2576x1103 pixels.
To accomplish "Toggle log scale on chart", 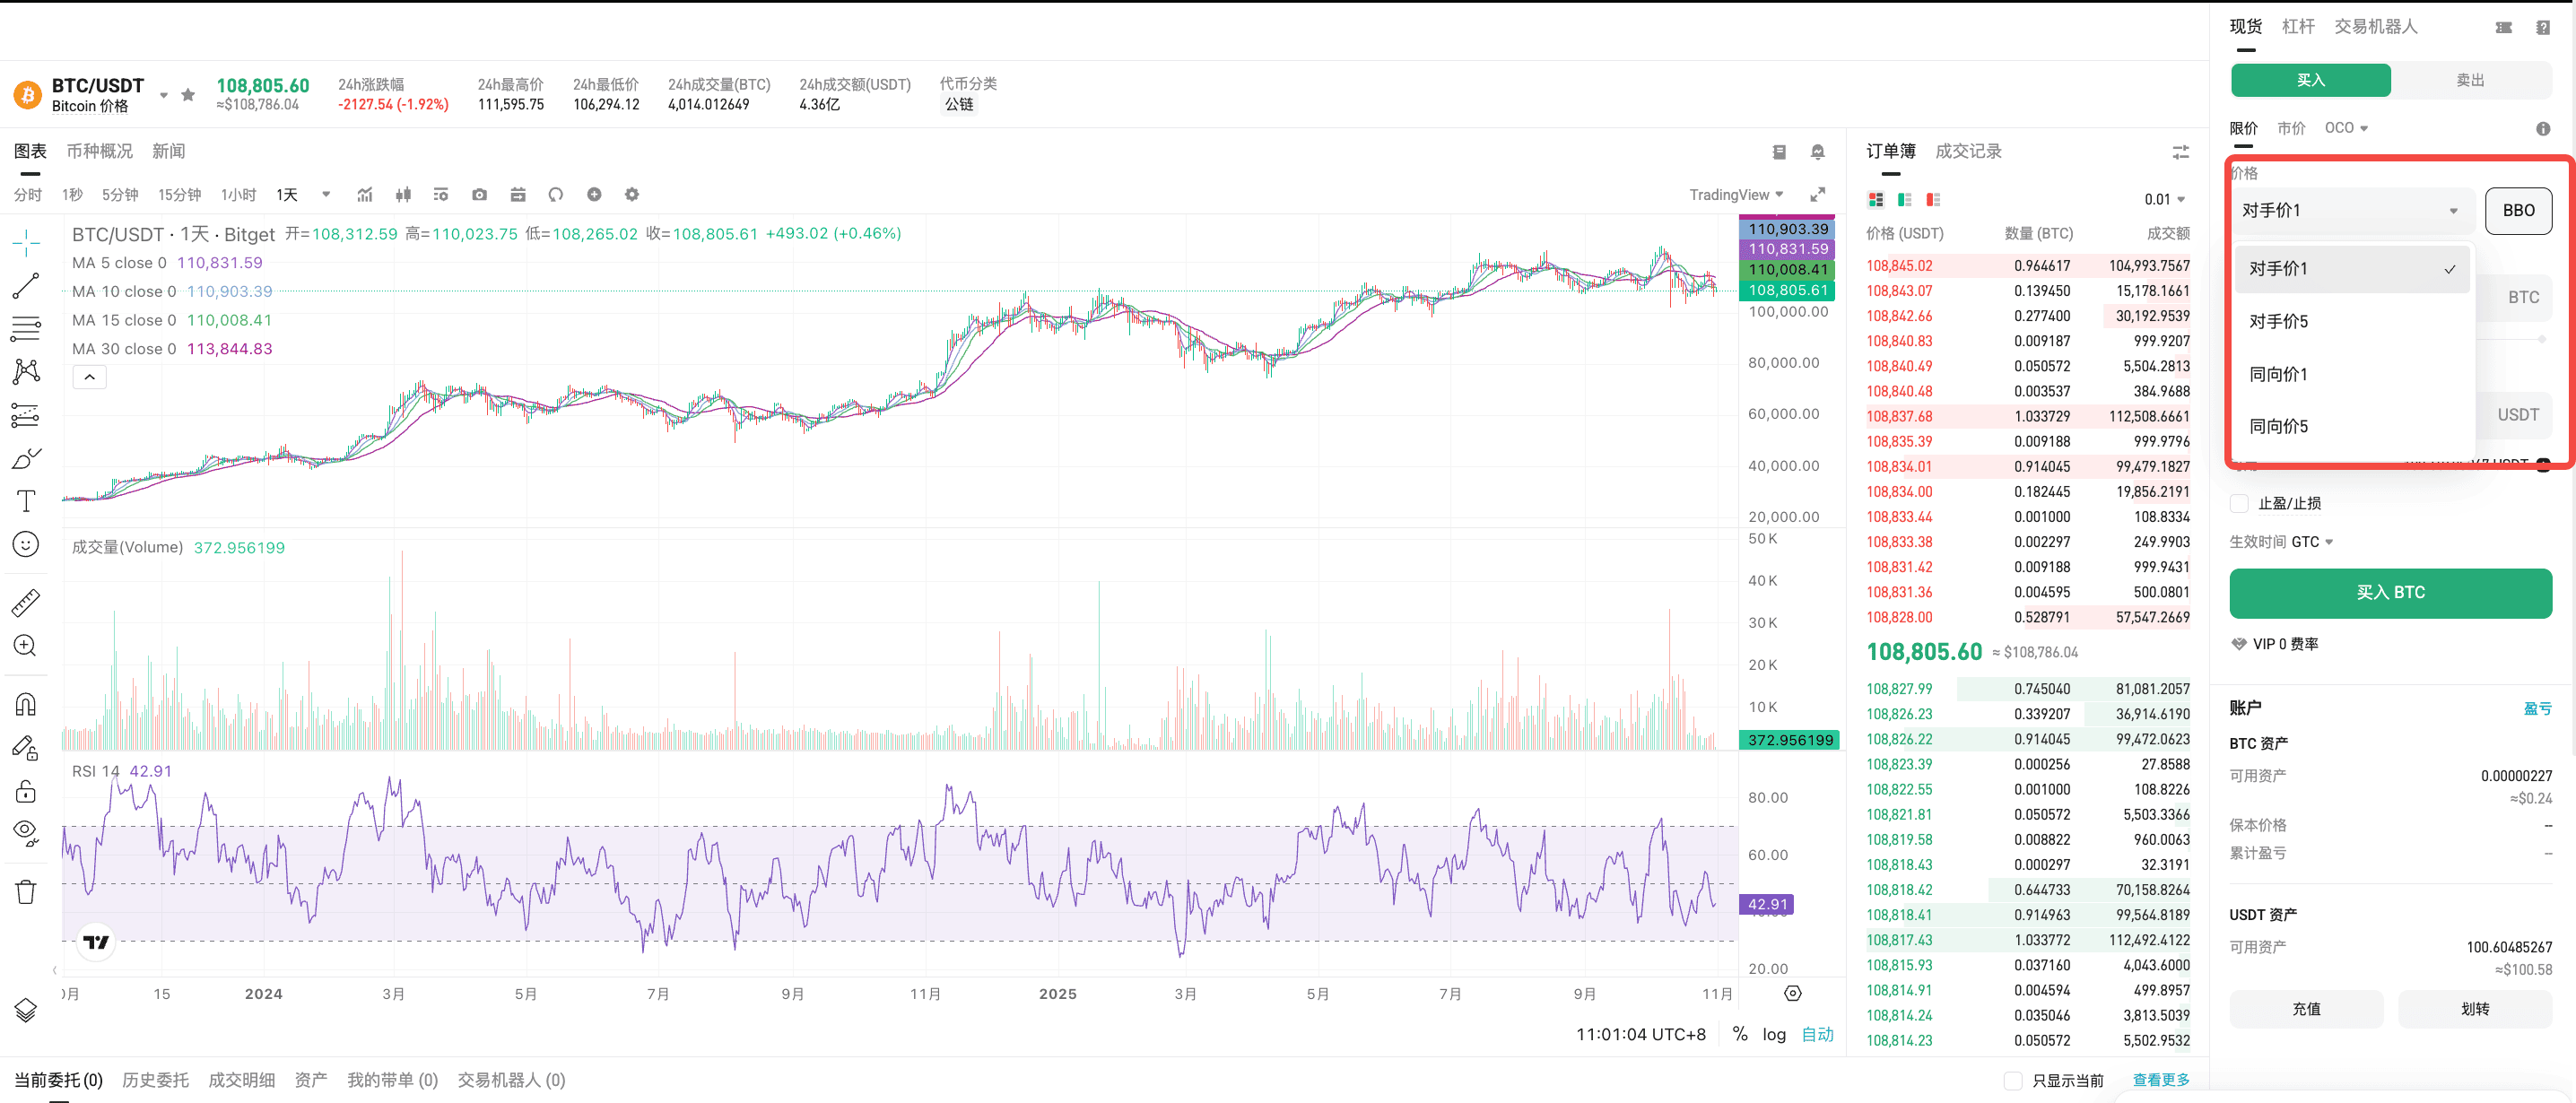I will point(1774,1034).
